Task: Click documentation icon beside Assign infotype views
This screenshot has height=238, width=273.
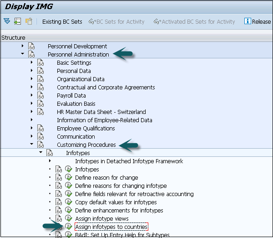Action: [x=59, y=219]
